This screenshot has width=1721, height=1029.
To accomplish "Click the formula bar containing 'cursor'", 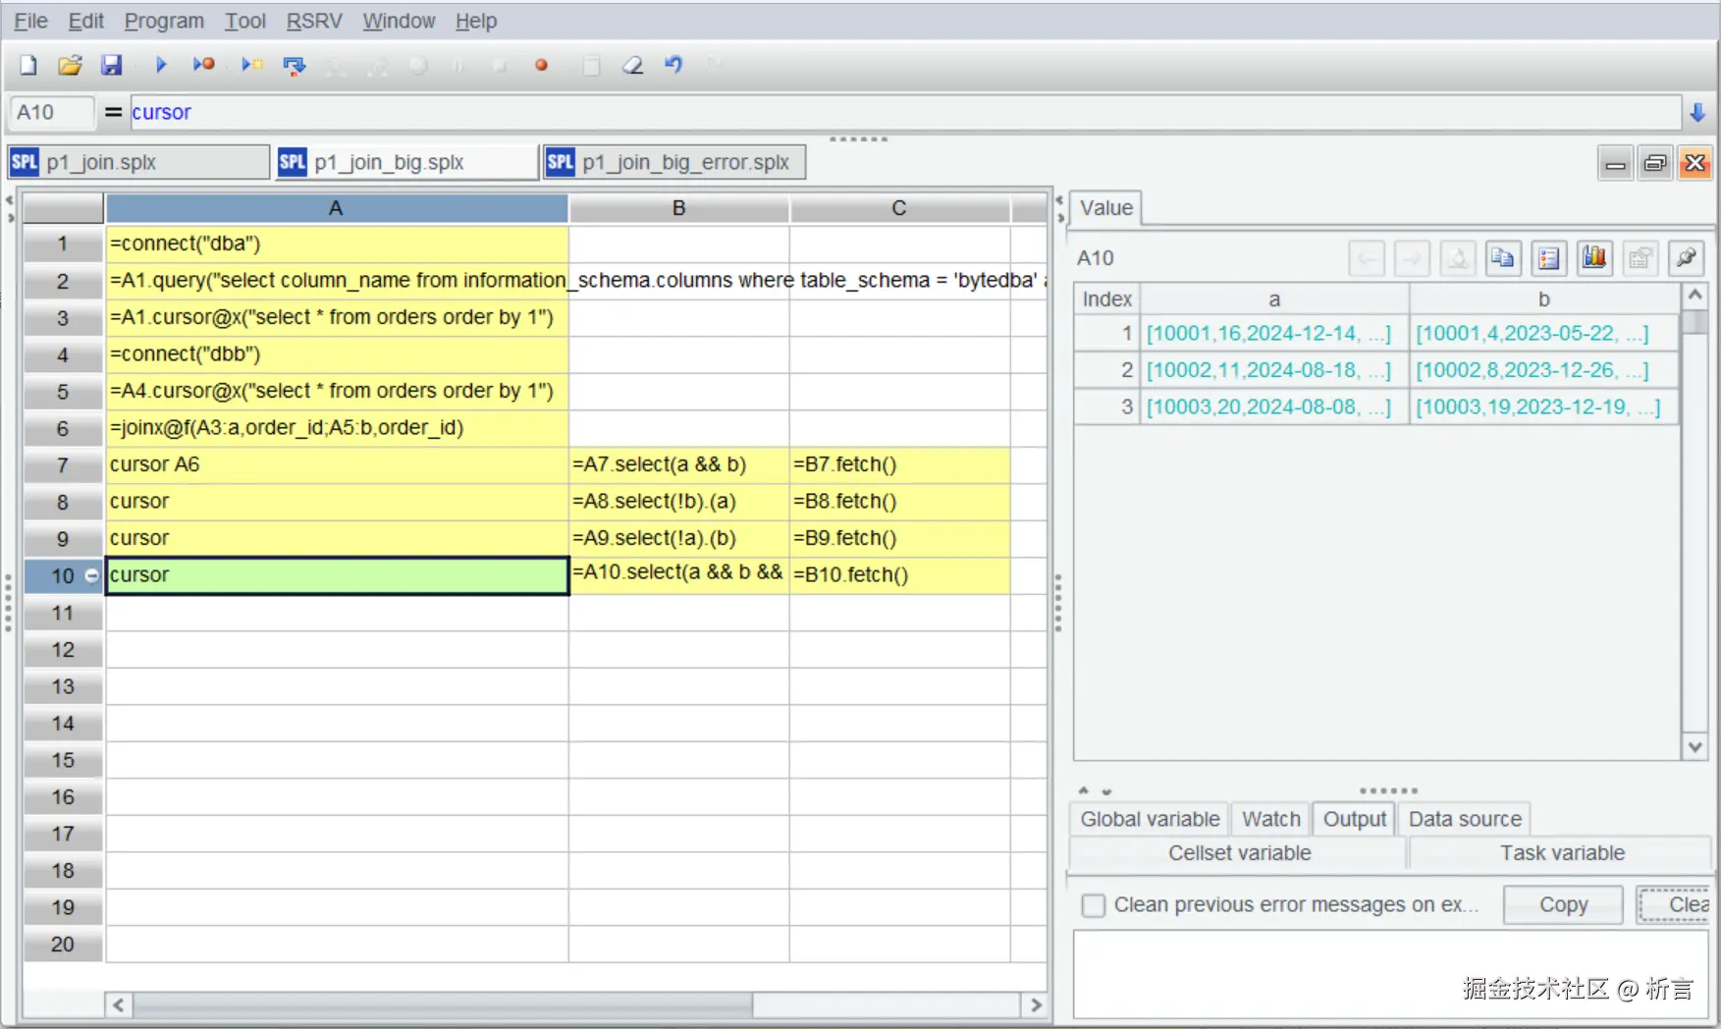I will (x=905, y=113).
